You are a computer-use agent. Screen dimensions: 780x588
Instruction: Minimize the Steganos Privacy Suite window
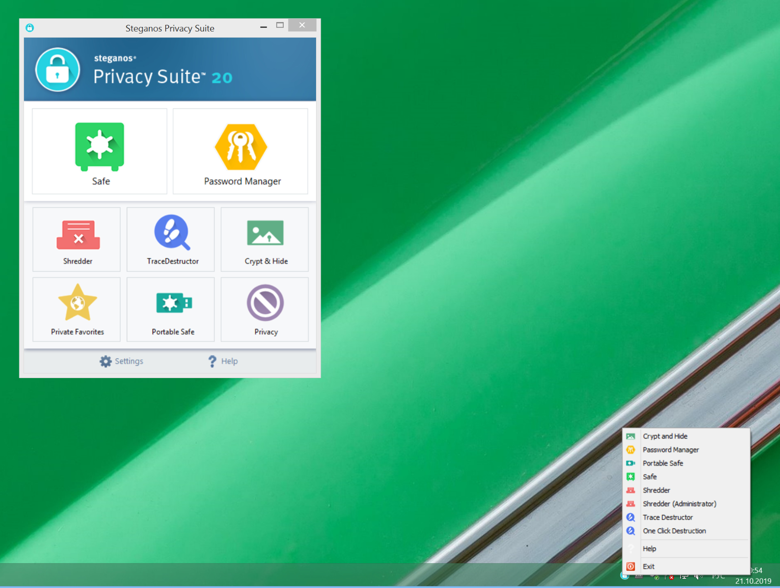pyautogui.click(x=263, y=26)
